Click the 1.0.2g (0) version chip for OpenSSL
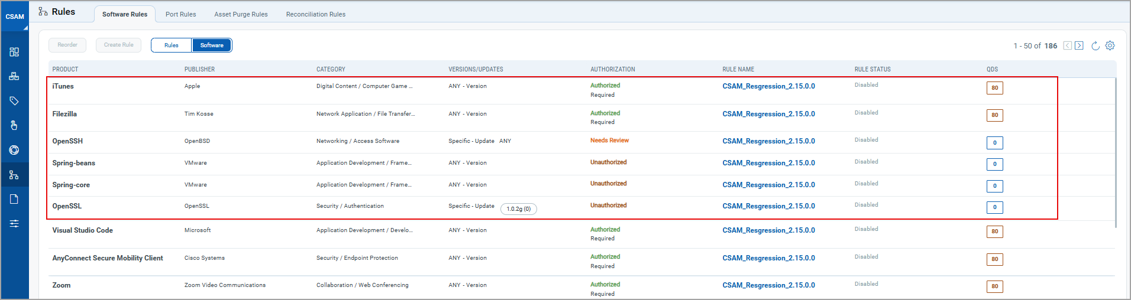Image resolution: width=1131 pixels, height=300 pixels. click(518, 209)
